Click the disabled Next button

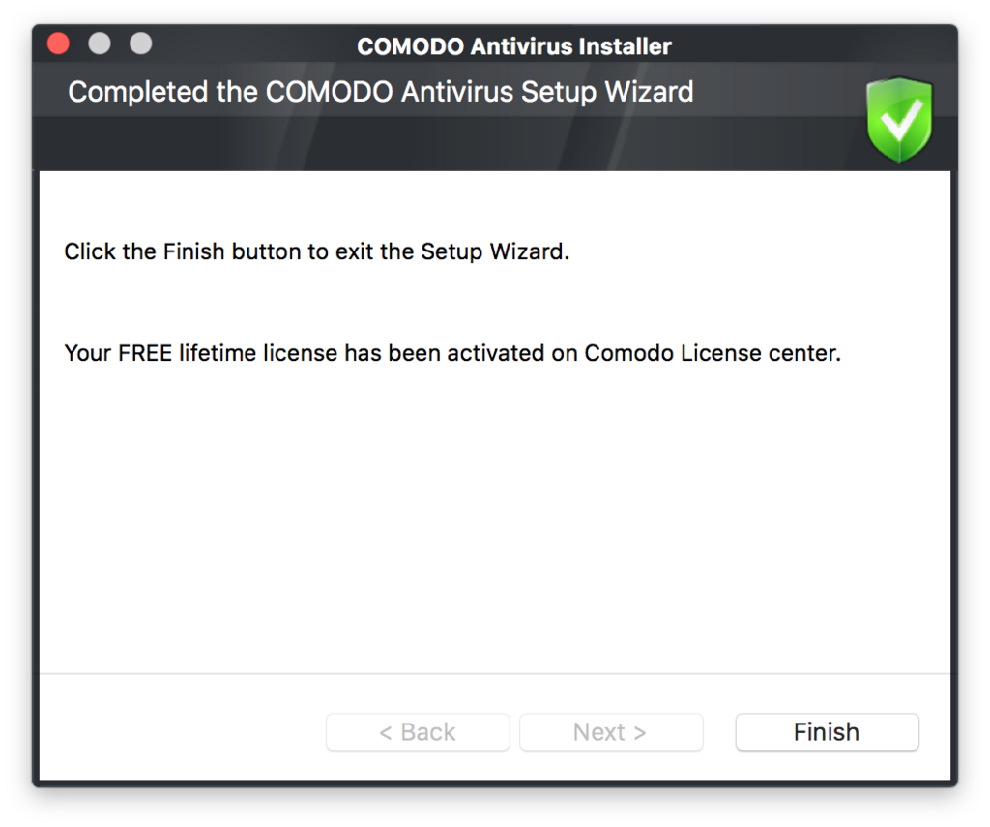(611, 732)
